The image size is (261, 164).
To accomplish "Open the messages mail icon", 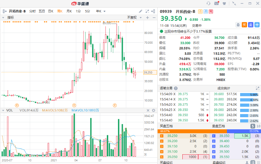I will pos(216,3).
